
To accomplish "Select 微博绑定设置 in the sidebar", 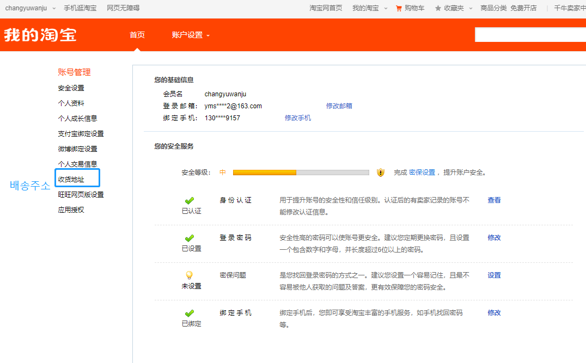I will 77,149.
